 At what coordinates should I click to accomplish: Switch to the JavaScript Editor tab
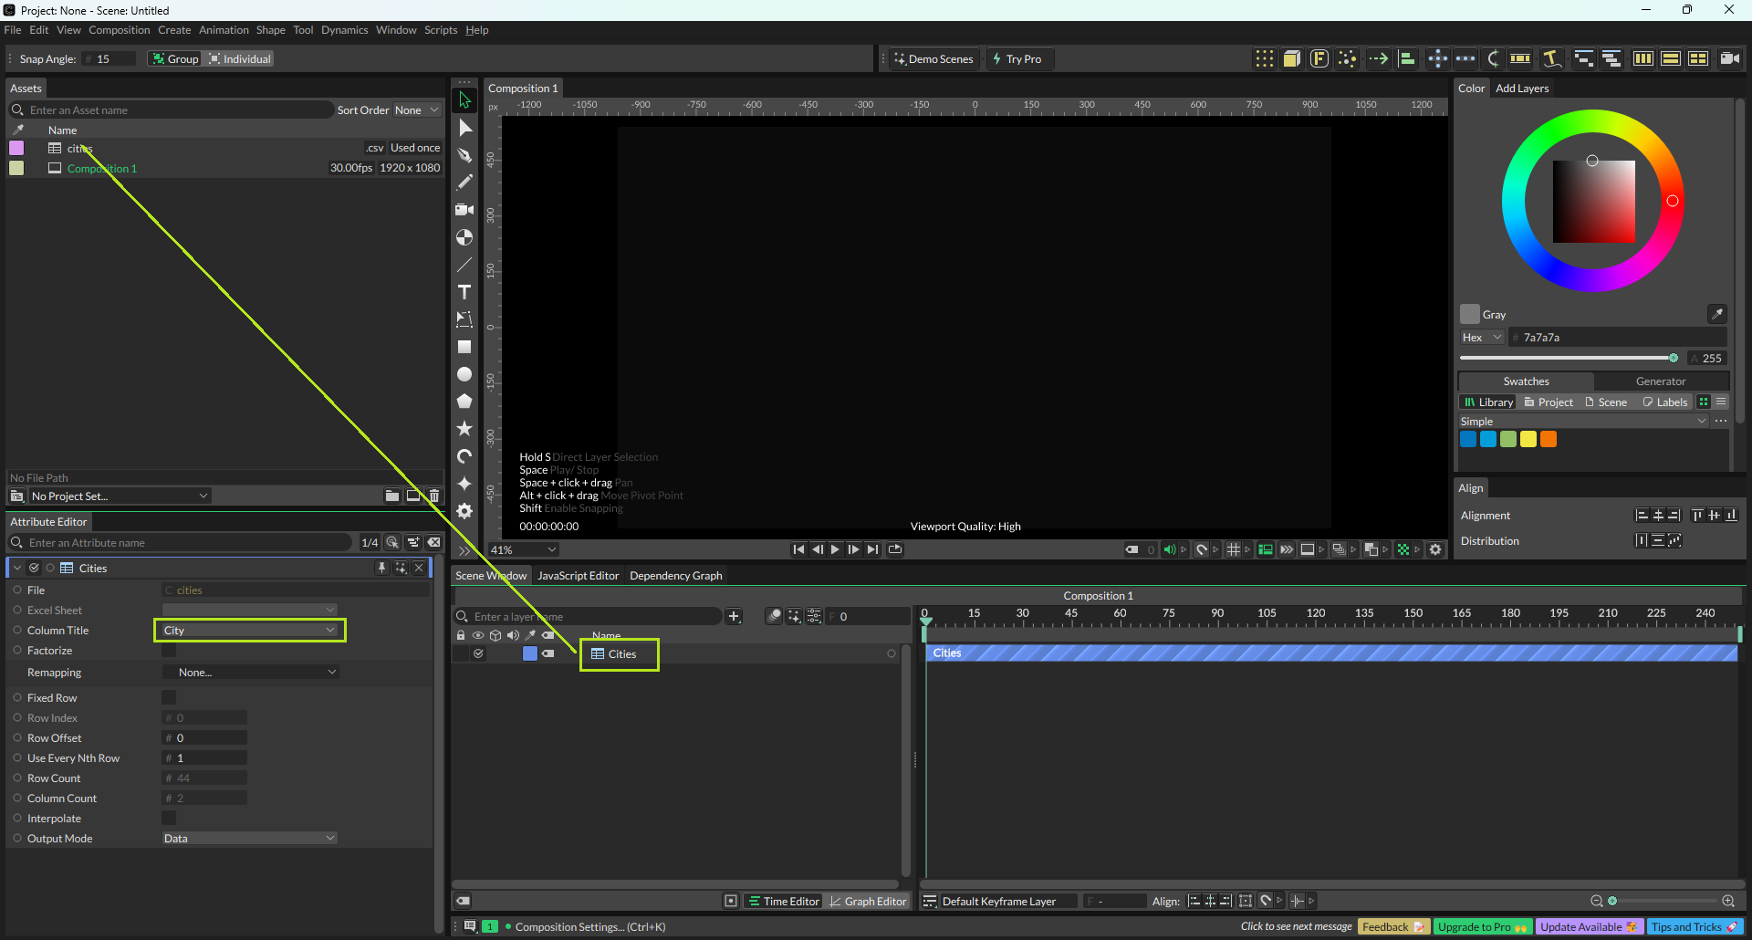(578, 576)
